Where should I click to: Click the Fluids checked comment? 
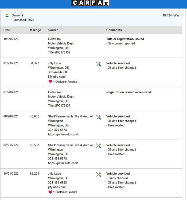(x=117, y=178)
